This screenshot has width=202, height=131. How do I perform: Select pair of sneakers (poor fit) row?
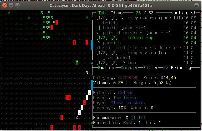(146, 33)
